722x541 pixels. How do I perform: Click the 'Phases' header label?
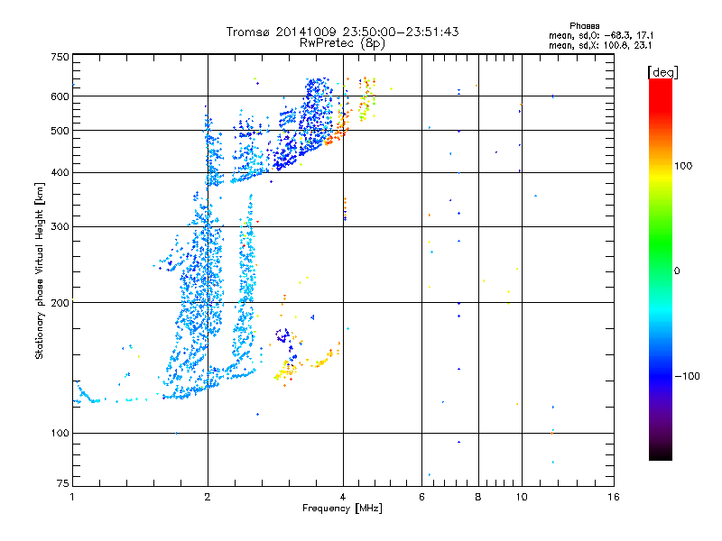click(584, 26)
